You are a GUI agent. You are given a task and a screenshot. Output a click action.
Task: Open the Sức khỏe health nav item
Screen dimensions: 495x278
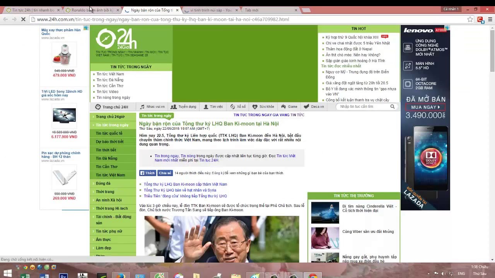click(263, 107)
